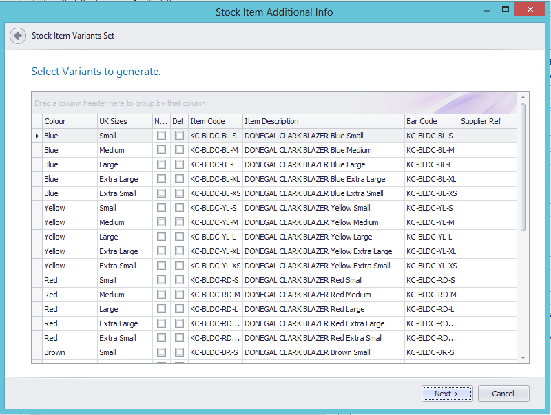
Task: Mark Blue Extra Small for deletion via Del
Action: coord(179,193)
